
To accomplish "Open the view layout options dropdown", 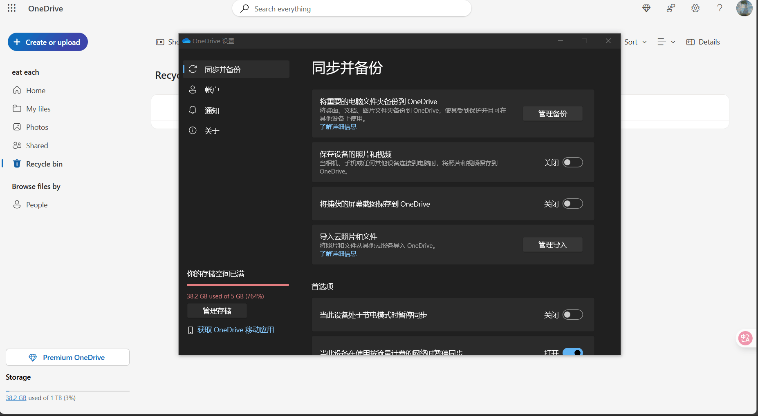I will (666, 42).
